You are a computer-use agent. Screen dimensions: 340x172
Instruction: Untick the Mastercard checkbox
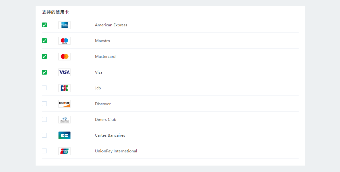coord(45,57)
